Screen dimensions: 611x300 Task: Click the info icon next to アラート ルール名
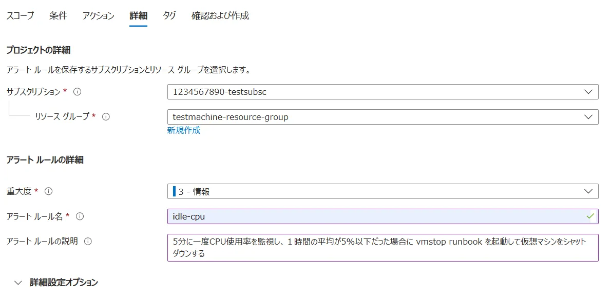click(x=80, y=216)
